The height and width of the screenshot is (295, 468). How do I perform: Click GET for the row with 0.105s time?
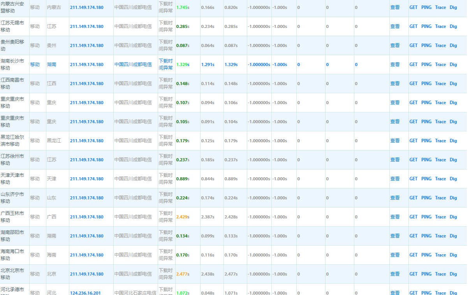413,122
